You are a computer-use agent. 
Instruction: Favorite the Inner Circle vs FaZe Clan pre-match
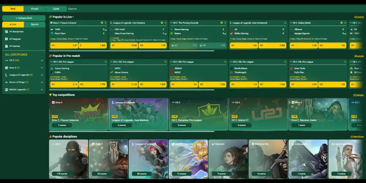(345, 62)
